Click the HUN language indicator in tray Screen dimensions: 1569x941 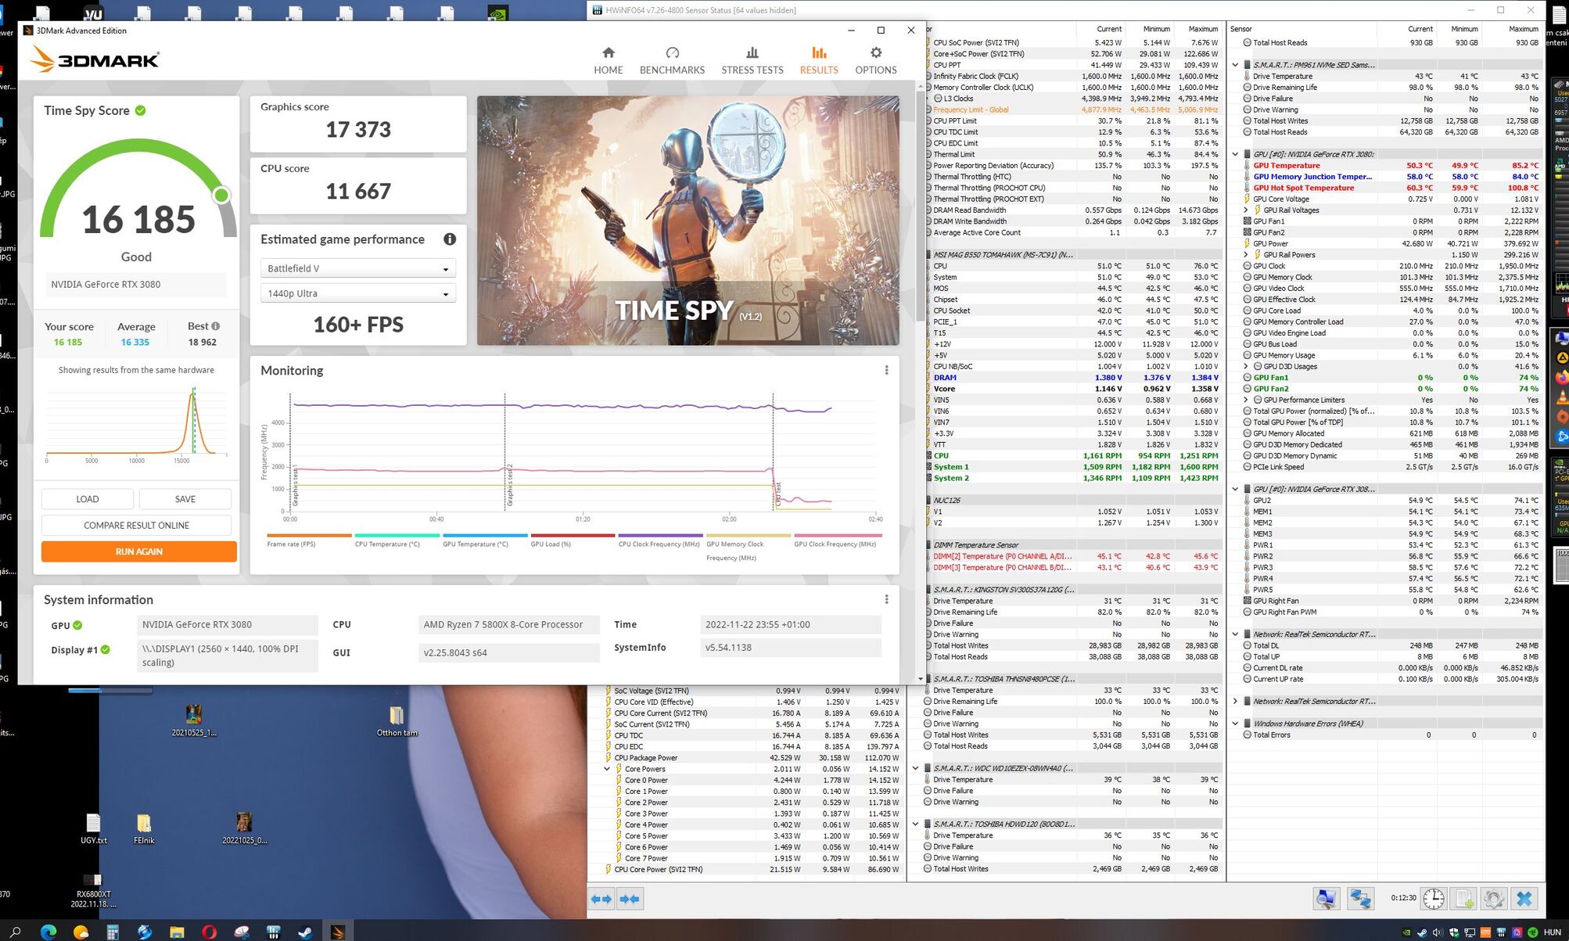[1553, 932]
